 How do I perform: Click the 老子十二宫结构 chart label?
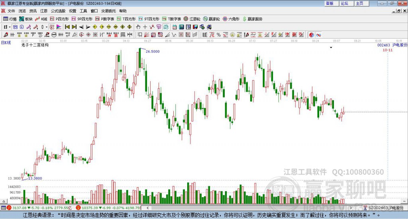pos(35,45)
